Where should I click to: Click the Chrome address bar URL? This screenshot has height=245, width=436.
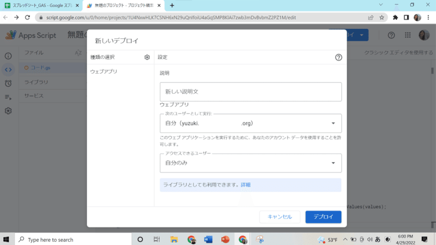tap(171, 17)
